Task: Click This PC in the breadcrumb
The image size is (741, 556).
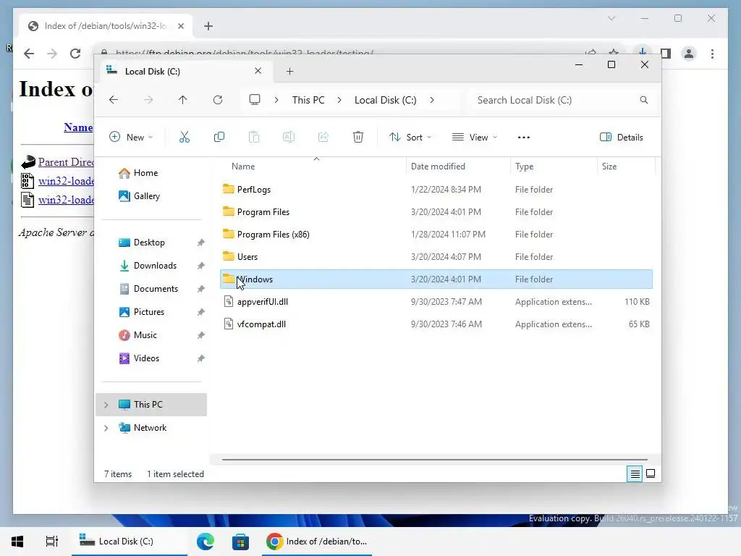Action: (308, 100)
